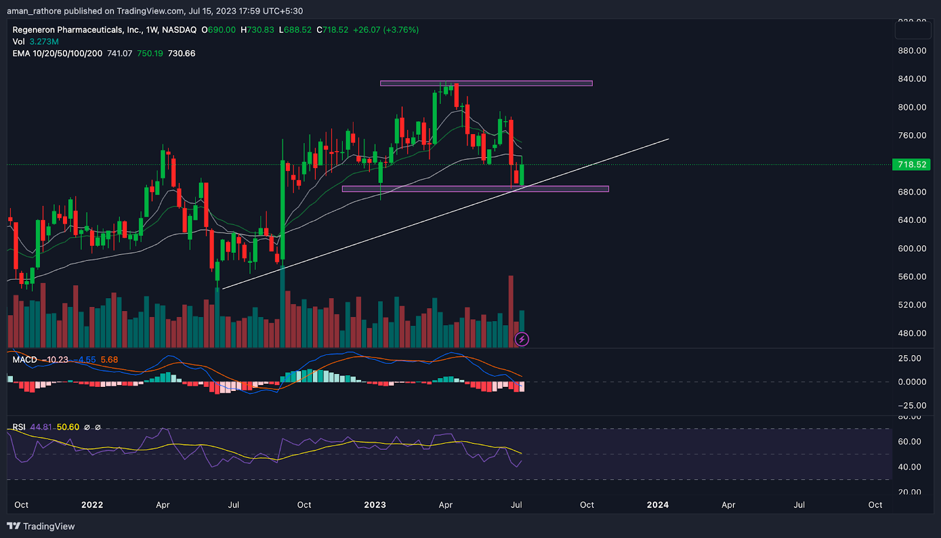Click the 2024 label on time axis
This screenshot has height=538, width=941.
click(658, 505)
